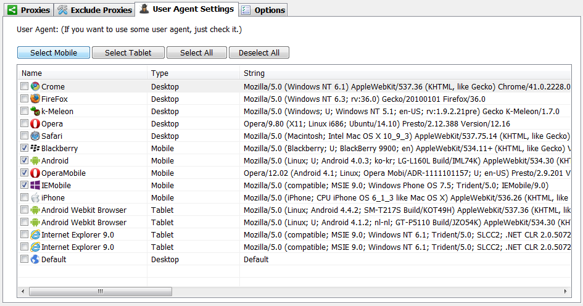The height and width of the screenshot is (306, 583).
Task: Click the Android icon of the GT-P5110 tablet row
Action: tap(35, 222)
